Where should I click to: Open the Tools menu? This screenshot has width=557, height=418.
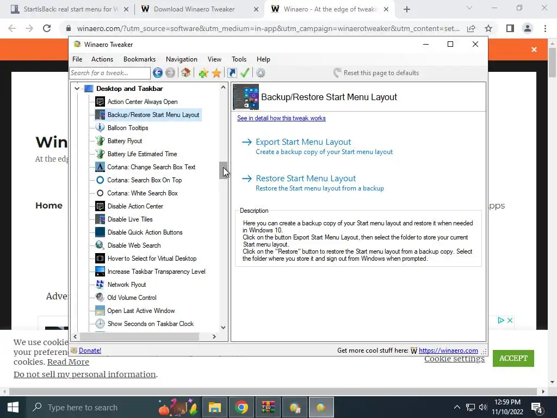pyautogui.click(x=239, y=59)
